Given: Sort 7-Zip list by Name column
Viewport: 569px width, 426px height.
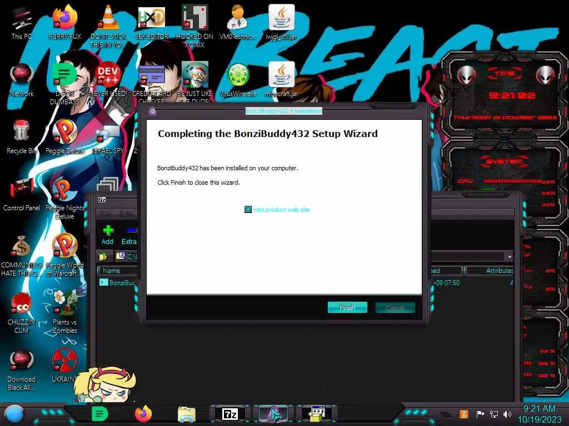Looking at the screenshot, I should click(x=117, y=271).
